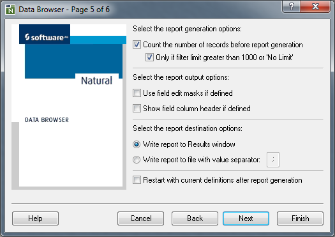Click the Natural product label in banner
Screen dimensions: 335x237
[97, 80]
